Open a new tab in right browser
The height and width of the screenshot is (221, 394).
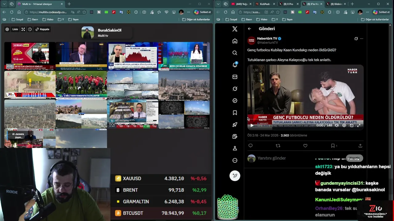click(352, 4)
